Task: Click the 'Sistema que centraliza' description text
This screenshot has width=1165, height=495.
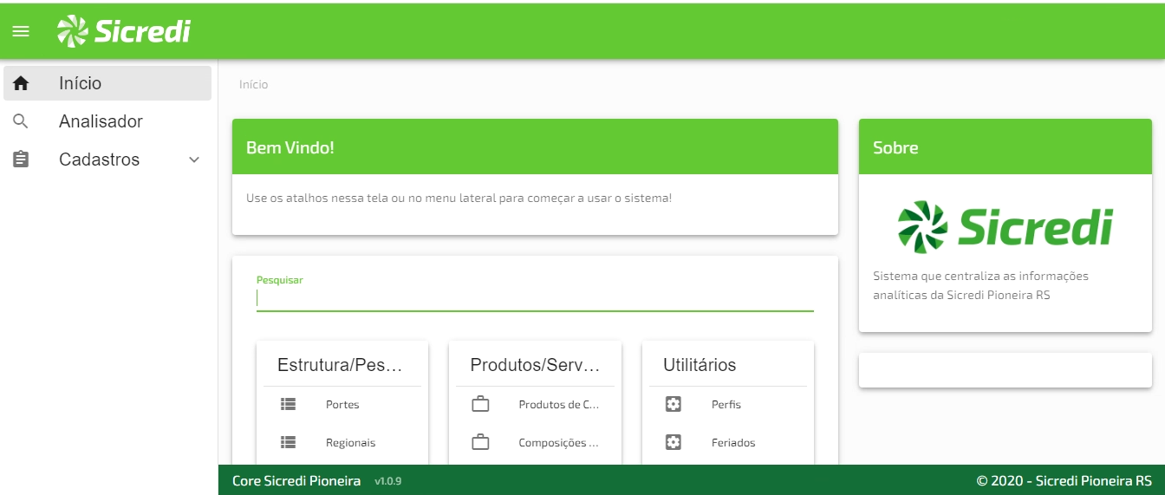Action: (x=980, y=285)
